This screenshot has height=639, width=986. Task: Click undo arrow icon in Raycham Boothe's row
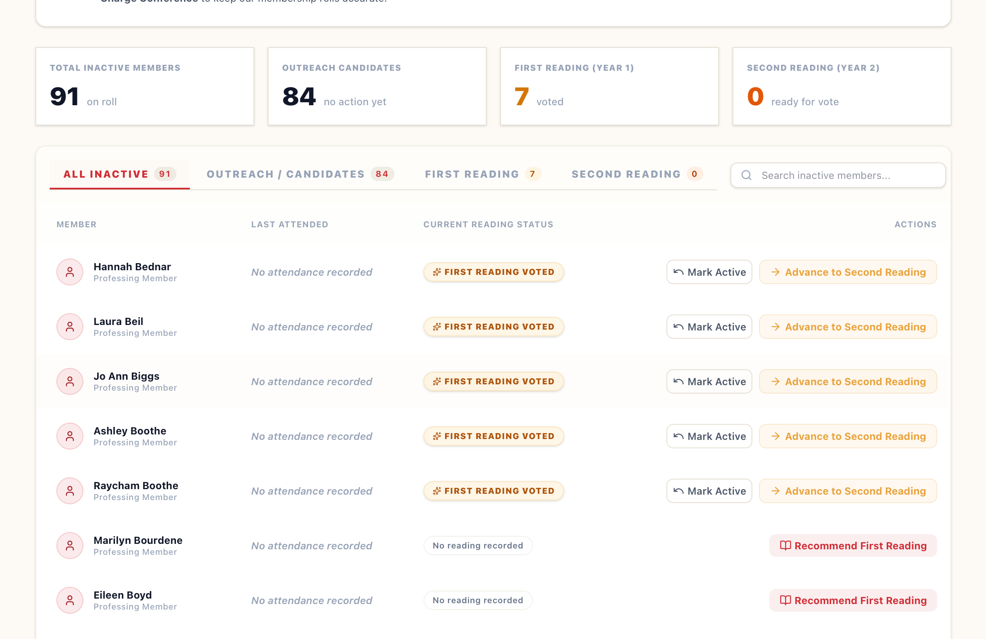[678, 491]
